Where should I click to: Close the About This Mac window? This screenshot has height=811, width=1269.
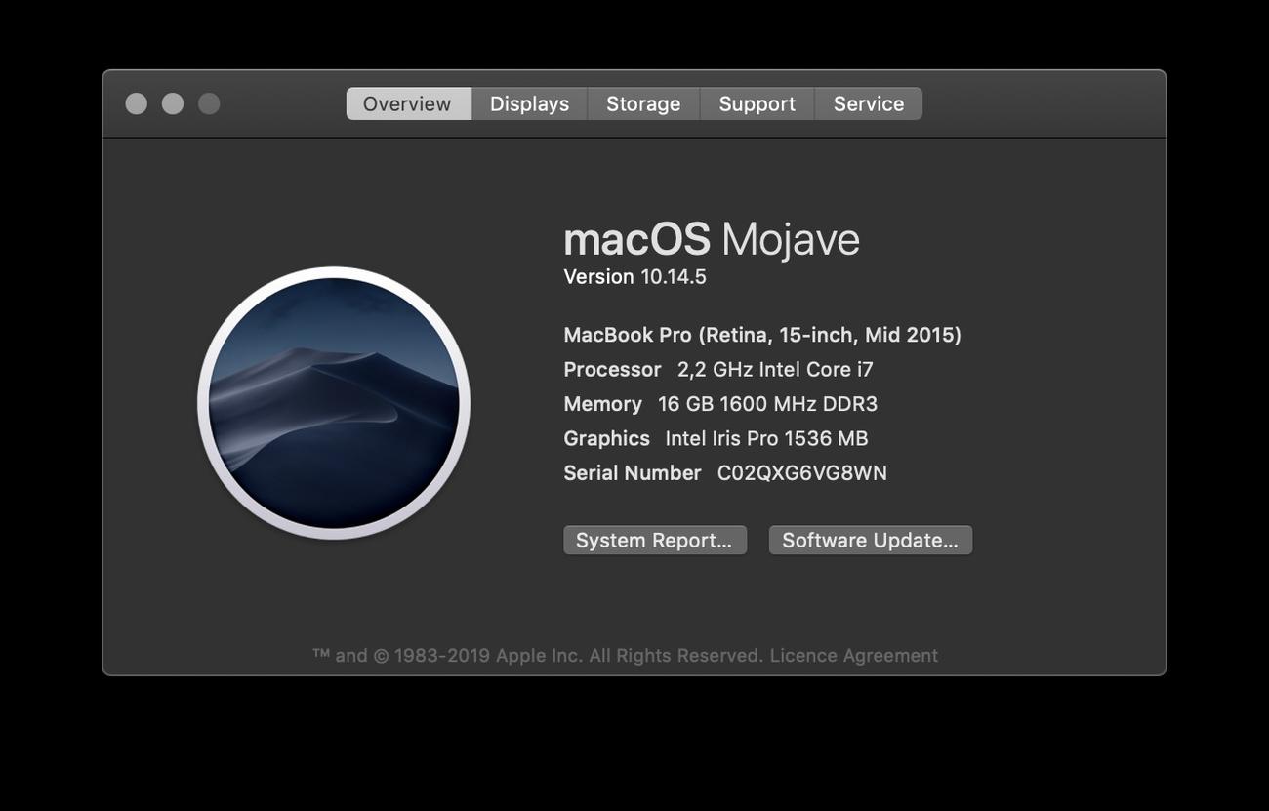[x=137, y=103]
